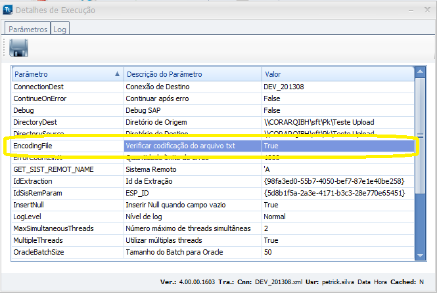The height and width of the screenshot is (294, 437).
Task: Open the Parâmetros tab
Action: click(27, 30)
